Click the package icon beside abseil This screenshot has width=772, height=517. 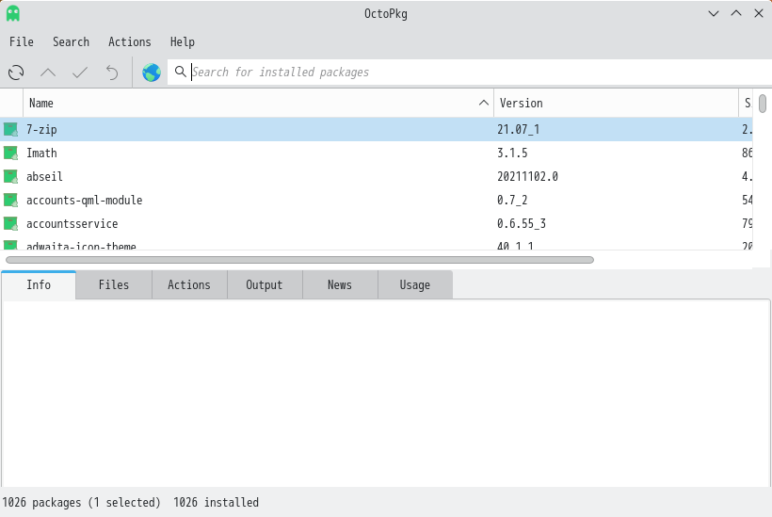tap(11, 176)
